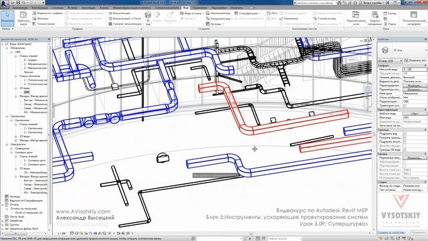The width and height of the screenshot is (428, 241).
Task: Click Edit button for Rendering Settings
Action: (x=415, y=158)
